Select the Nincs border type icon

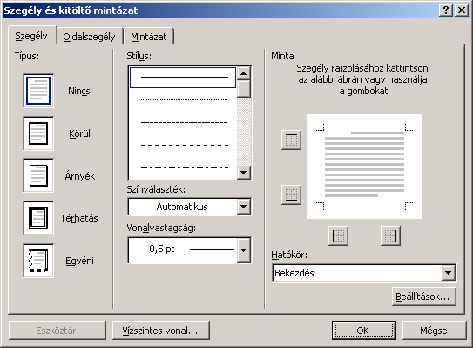38,91
